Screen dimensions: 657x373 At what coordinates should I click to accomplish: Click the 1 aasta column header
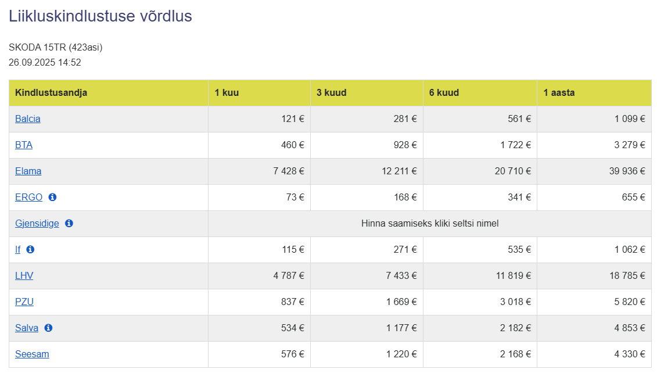(594, 92)
